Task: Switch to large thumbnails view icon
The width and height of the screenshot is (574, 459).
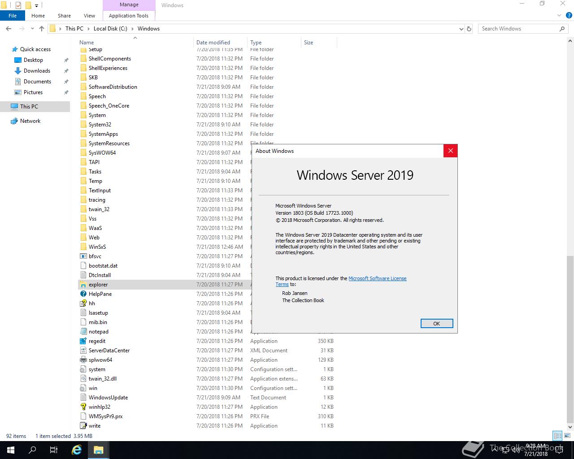Action: click(567, 436)
